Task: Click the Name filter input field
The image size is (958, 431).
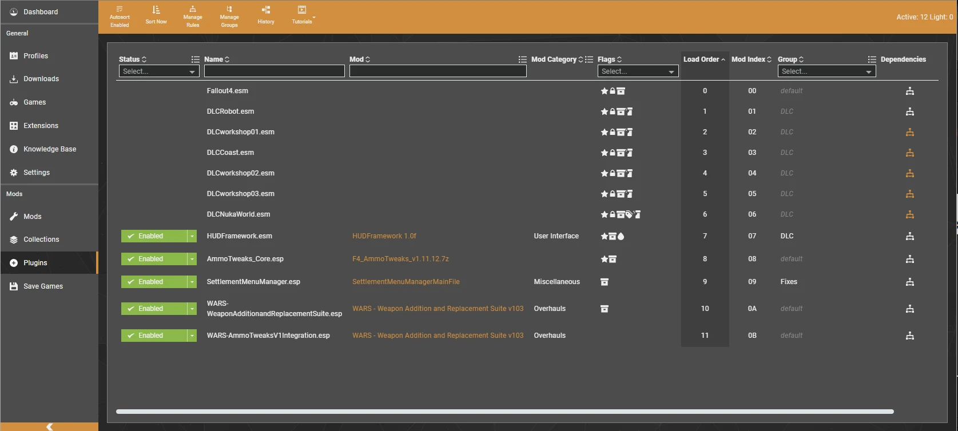Action: 275,71
